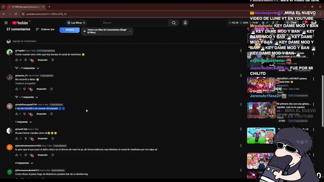This screenshot has height=182, width=324.
Task: Open the ENGAÑAR a KEYBOY video thumbnail
Action: pyautogui.click(x=261, y=85)
